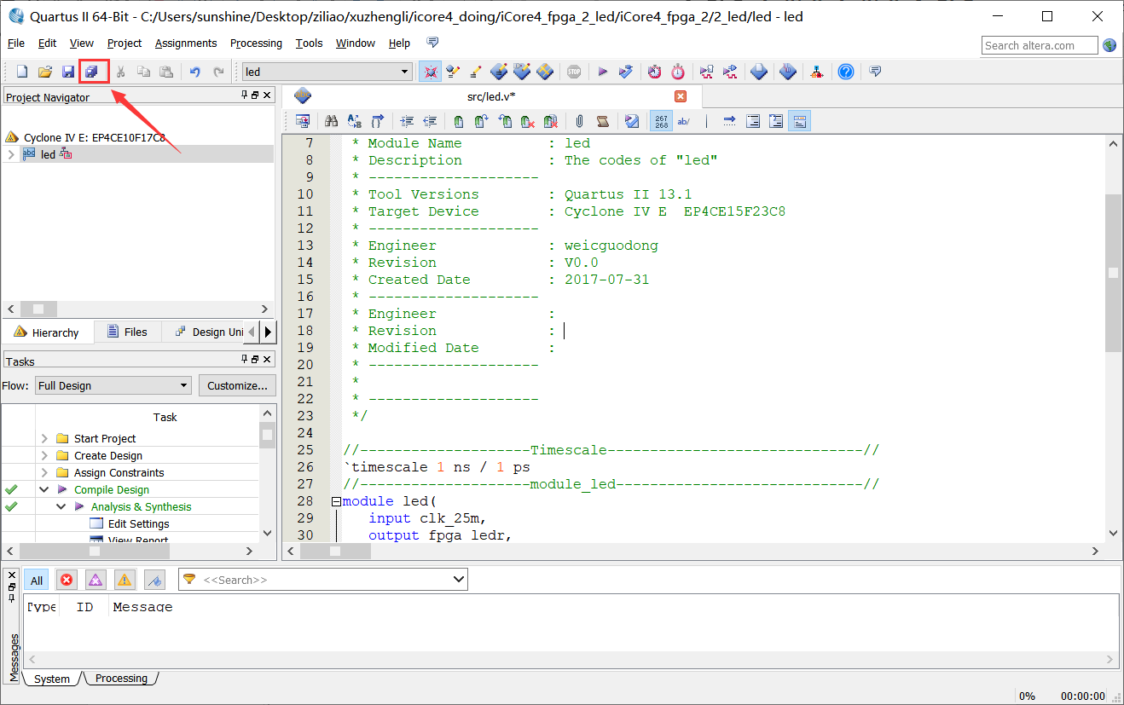Image resolution: width=1124 pixels, height=705 pixels.
Task: Click the Search altera.com input field
Action: 1040,45
